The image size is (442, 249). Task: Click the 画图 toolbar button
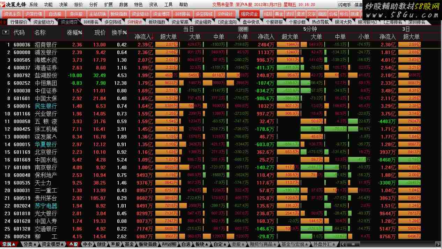(323, 14)
